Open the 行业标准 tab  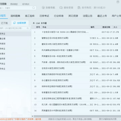coord(59,16)
